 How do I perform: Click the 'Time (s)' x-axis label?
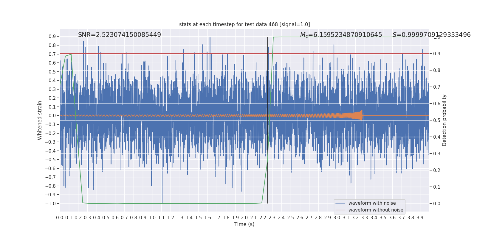pos(244,224)
